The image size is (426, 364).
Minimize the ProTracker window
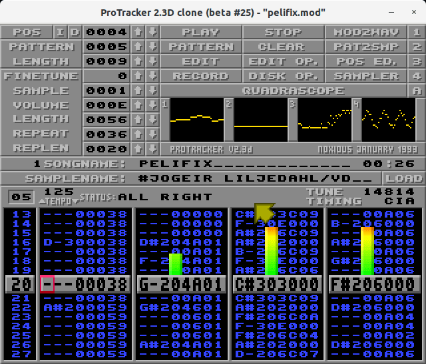pyautogui.click(x=391, y=12)
